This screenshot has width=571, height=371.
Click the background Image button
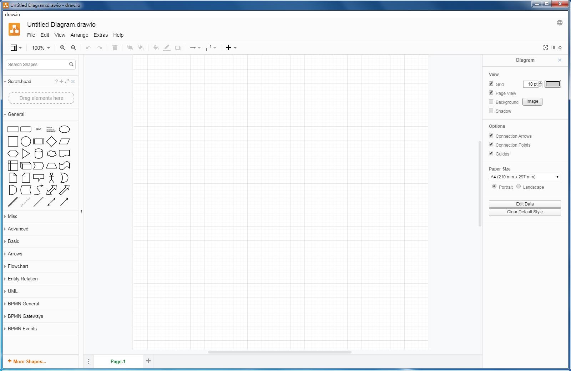click(532, 102)
